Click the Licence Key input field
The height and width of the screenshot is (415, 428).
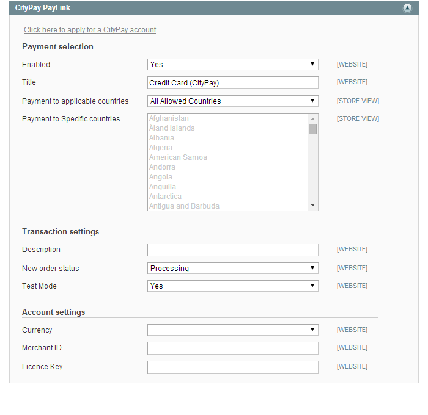(x=233, y=367)
